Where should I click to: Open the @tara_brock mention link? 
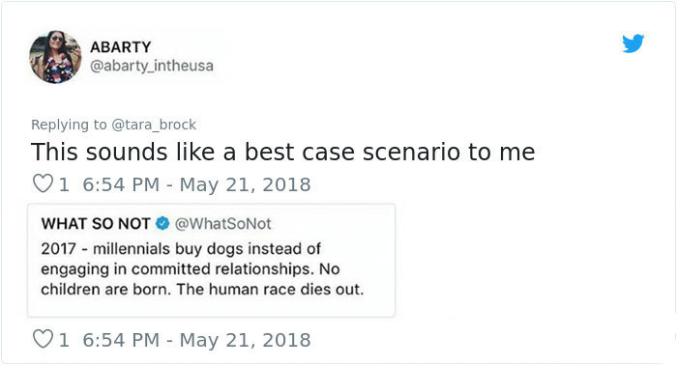click(x=154, y=125)
